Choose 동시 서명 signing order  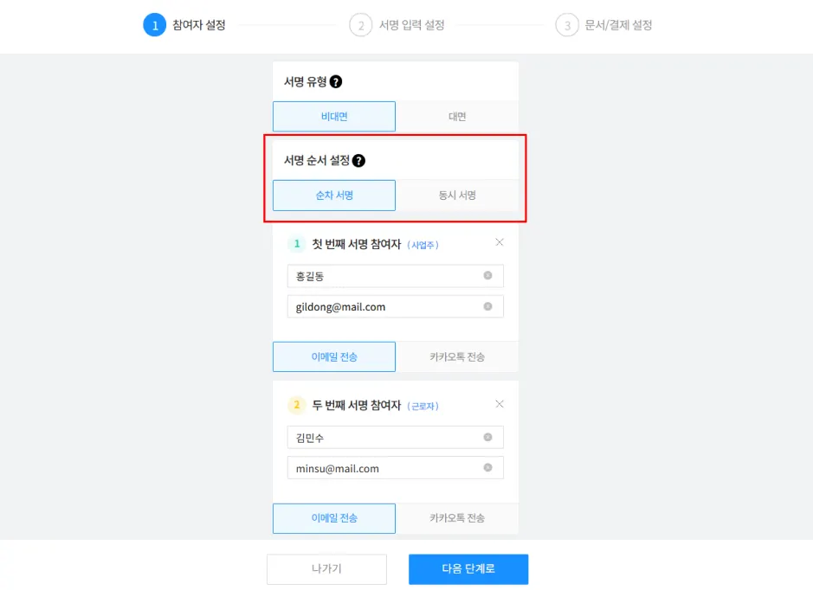(x=457, y=196)
